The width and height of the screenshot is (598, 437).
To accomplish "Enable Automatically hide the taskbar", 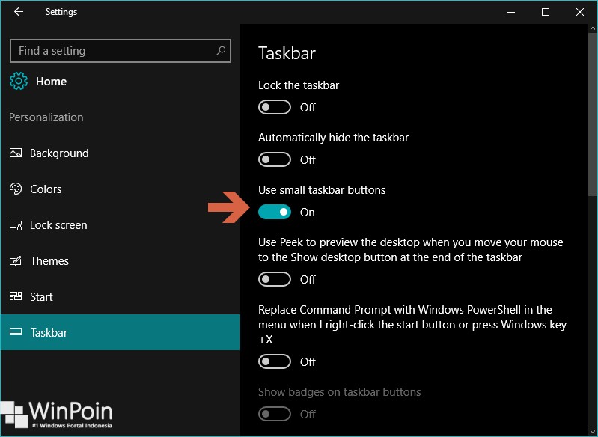I will click(275, 159).
